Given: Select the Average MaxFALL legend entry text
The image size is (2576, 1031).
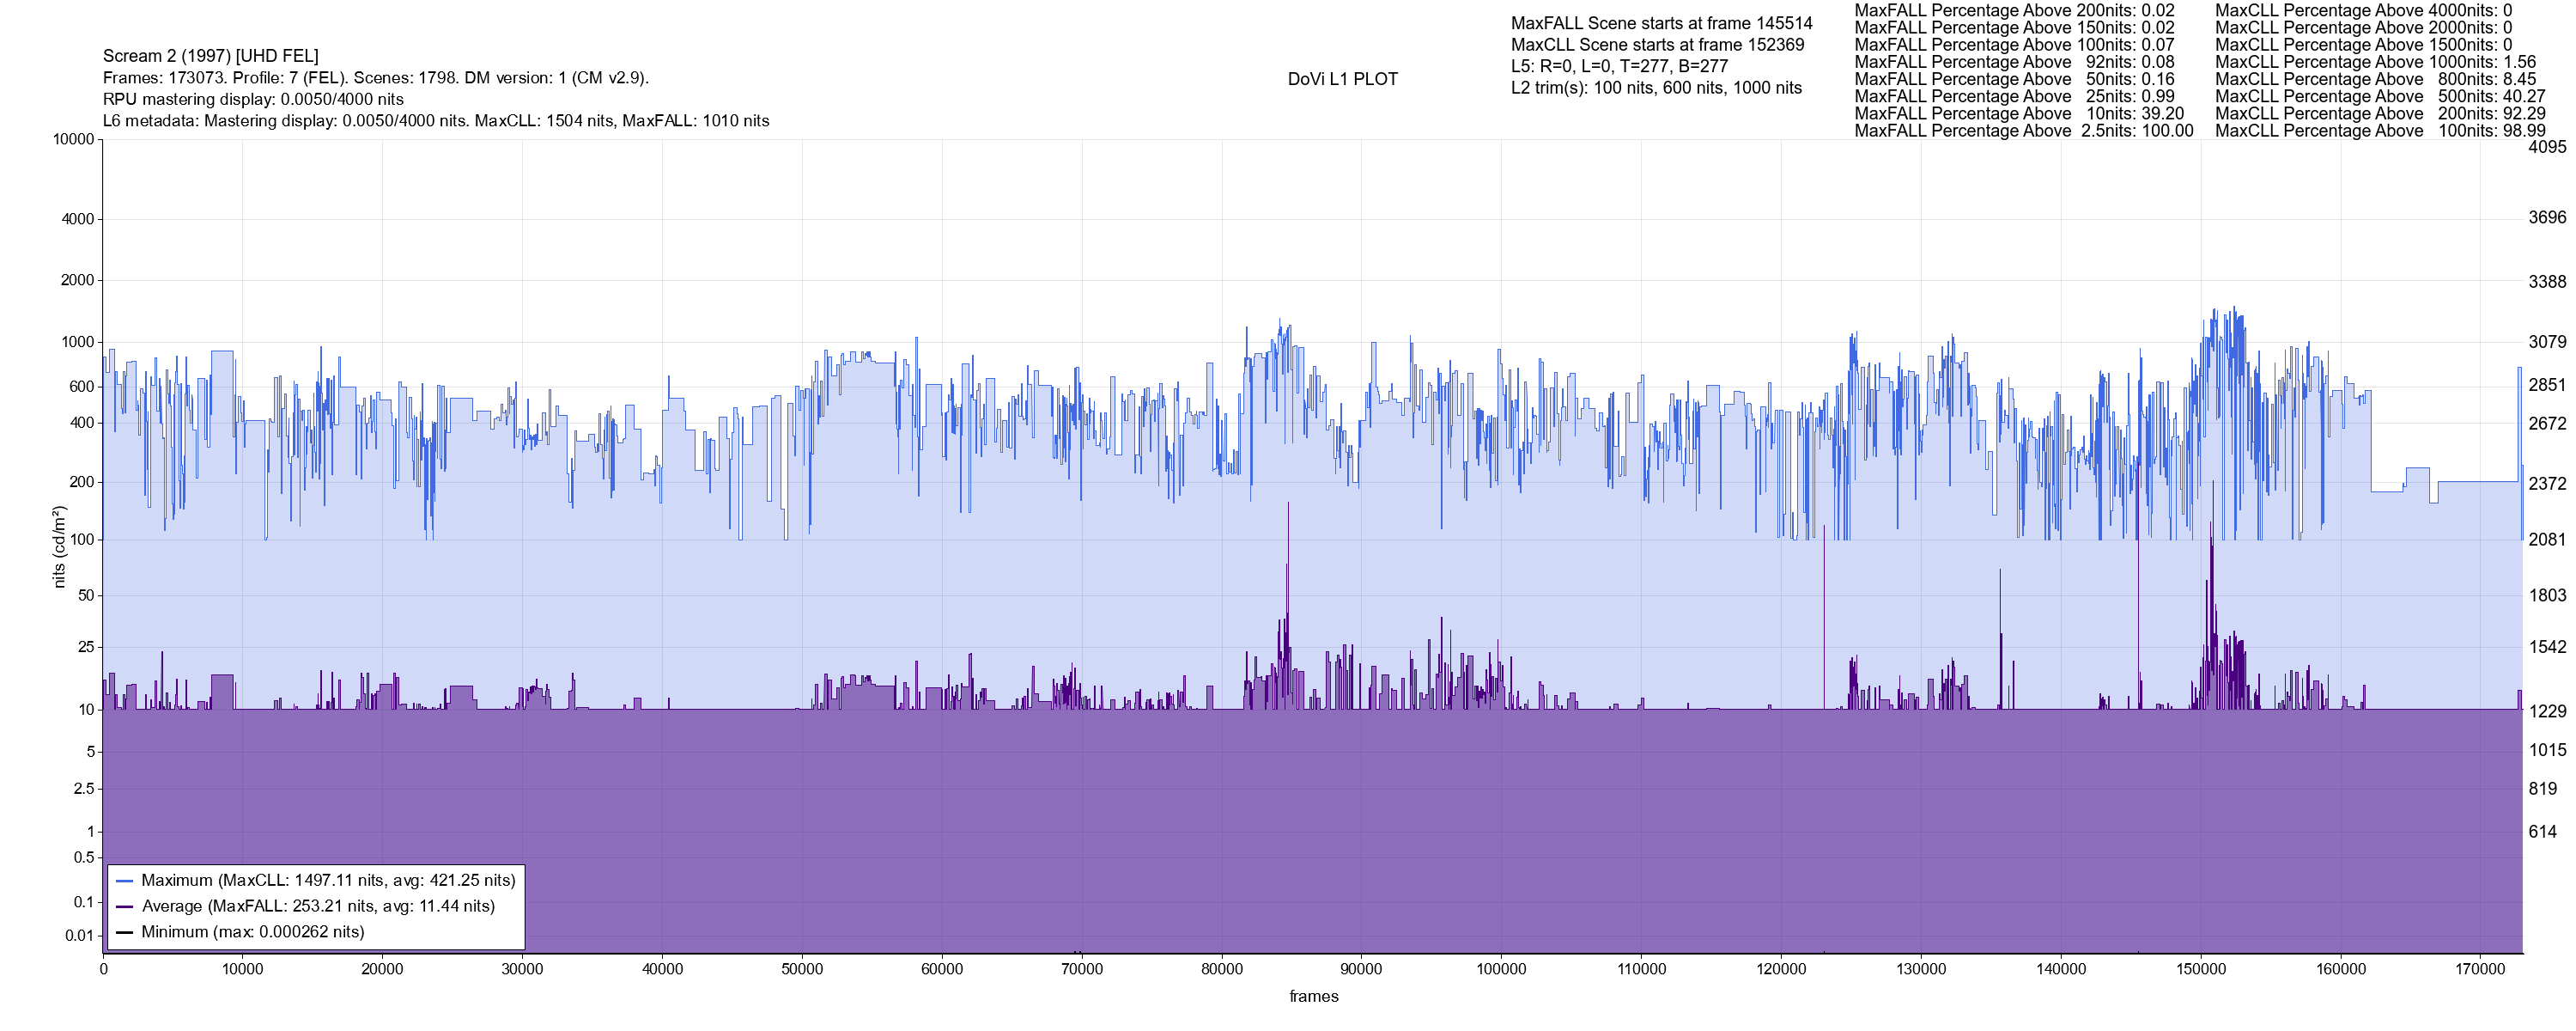Looking at the screenshot, I should click(x=318, y=907).
